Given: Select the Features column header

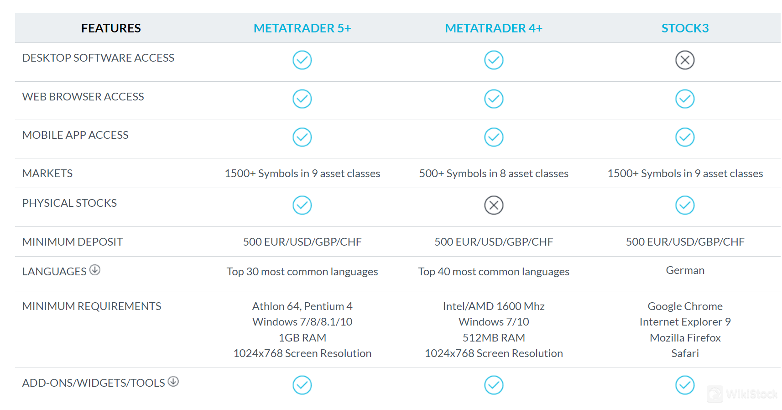Looking at the screenshot, I should click(111, 28).
